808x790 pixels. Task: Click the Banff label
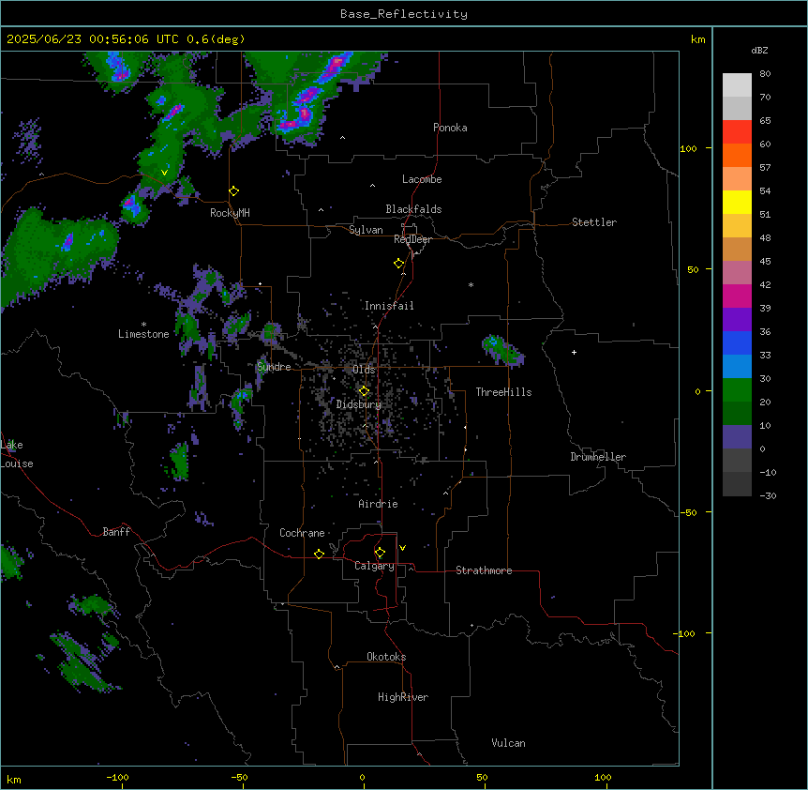(x=116, y=532)
